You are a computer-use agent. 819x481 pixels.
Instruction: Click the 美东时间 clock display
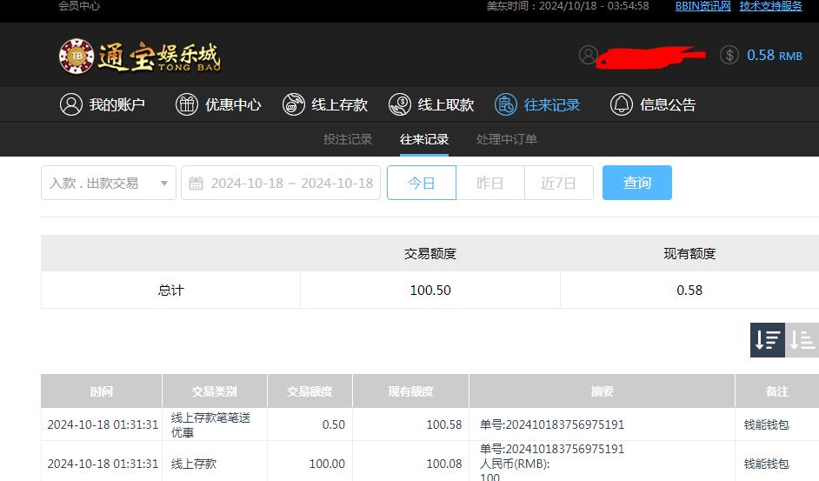pyautogui.click(x=568, y=6)
